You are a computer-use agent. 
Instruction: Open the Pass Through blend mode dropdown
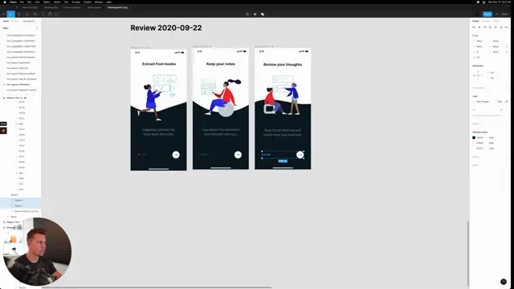click(x=483, y=102)
